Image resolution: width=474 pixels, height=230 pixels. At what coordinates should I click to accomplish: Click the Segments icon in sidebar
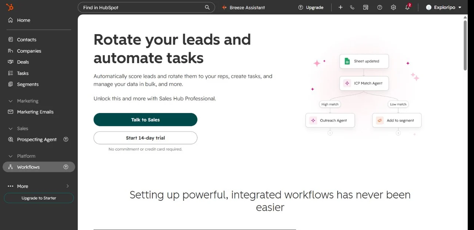10,84
